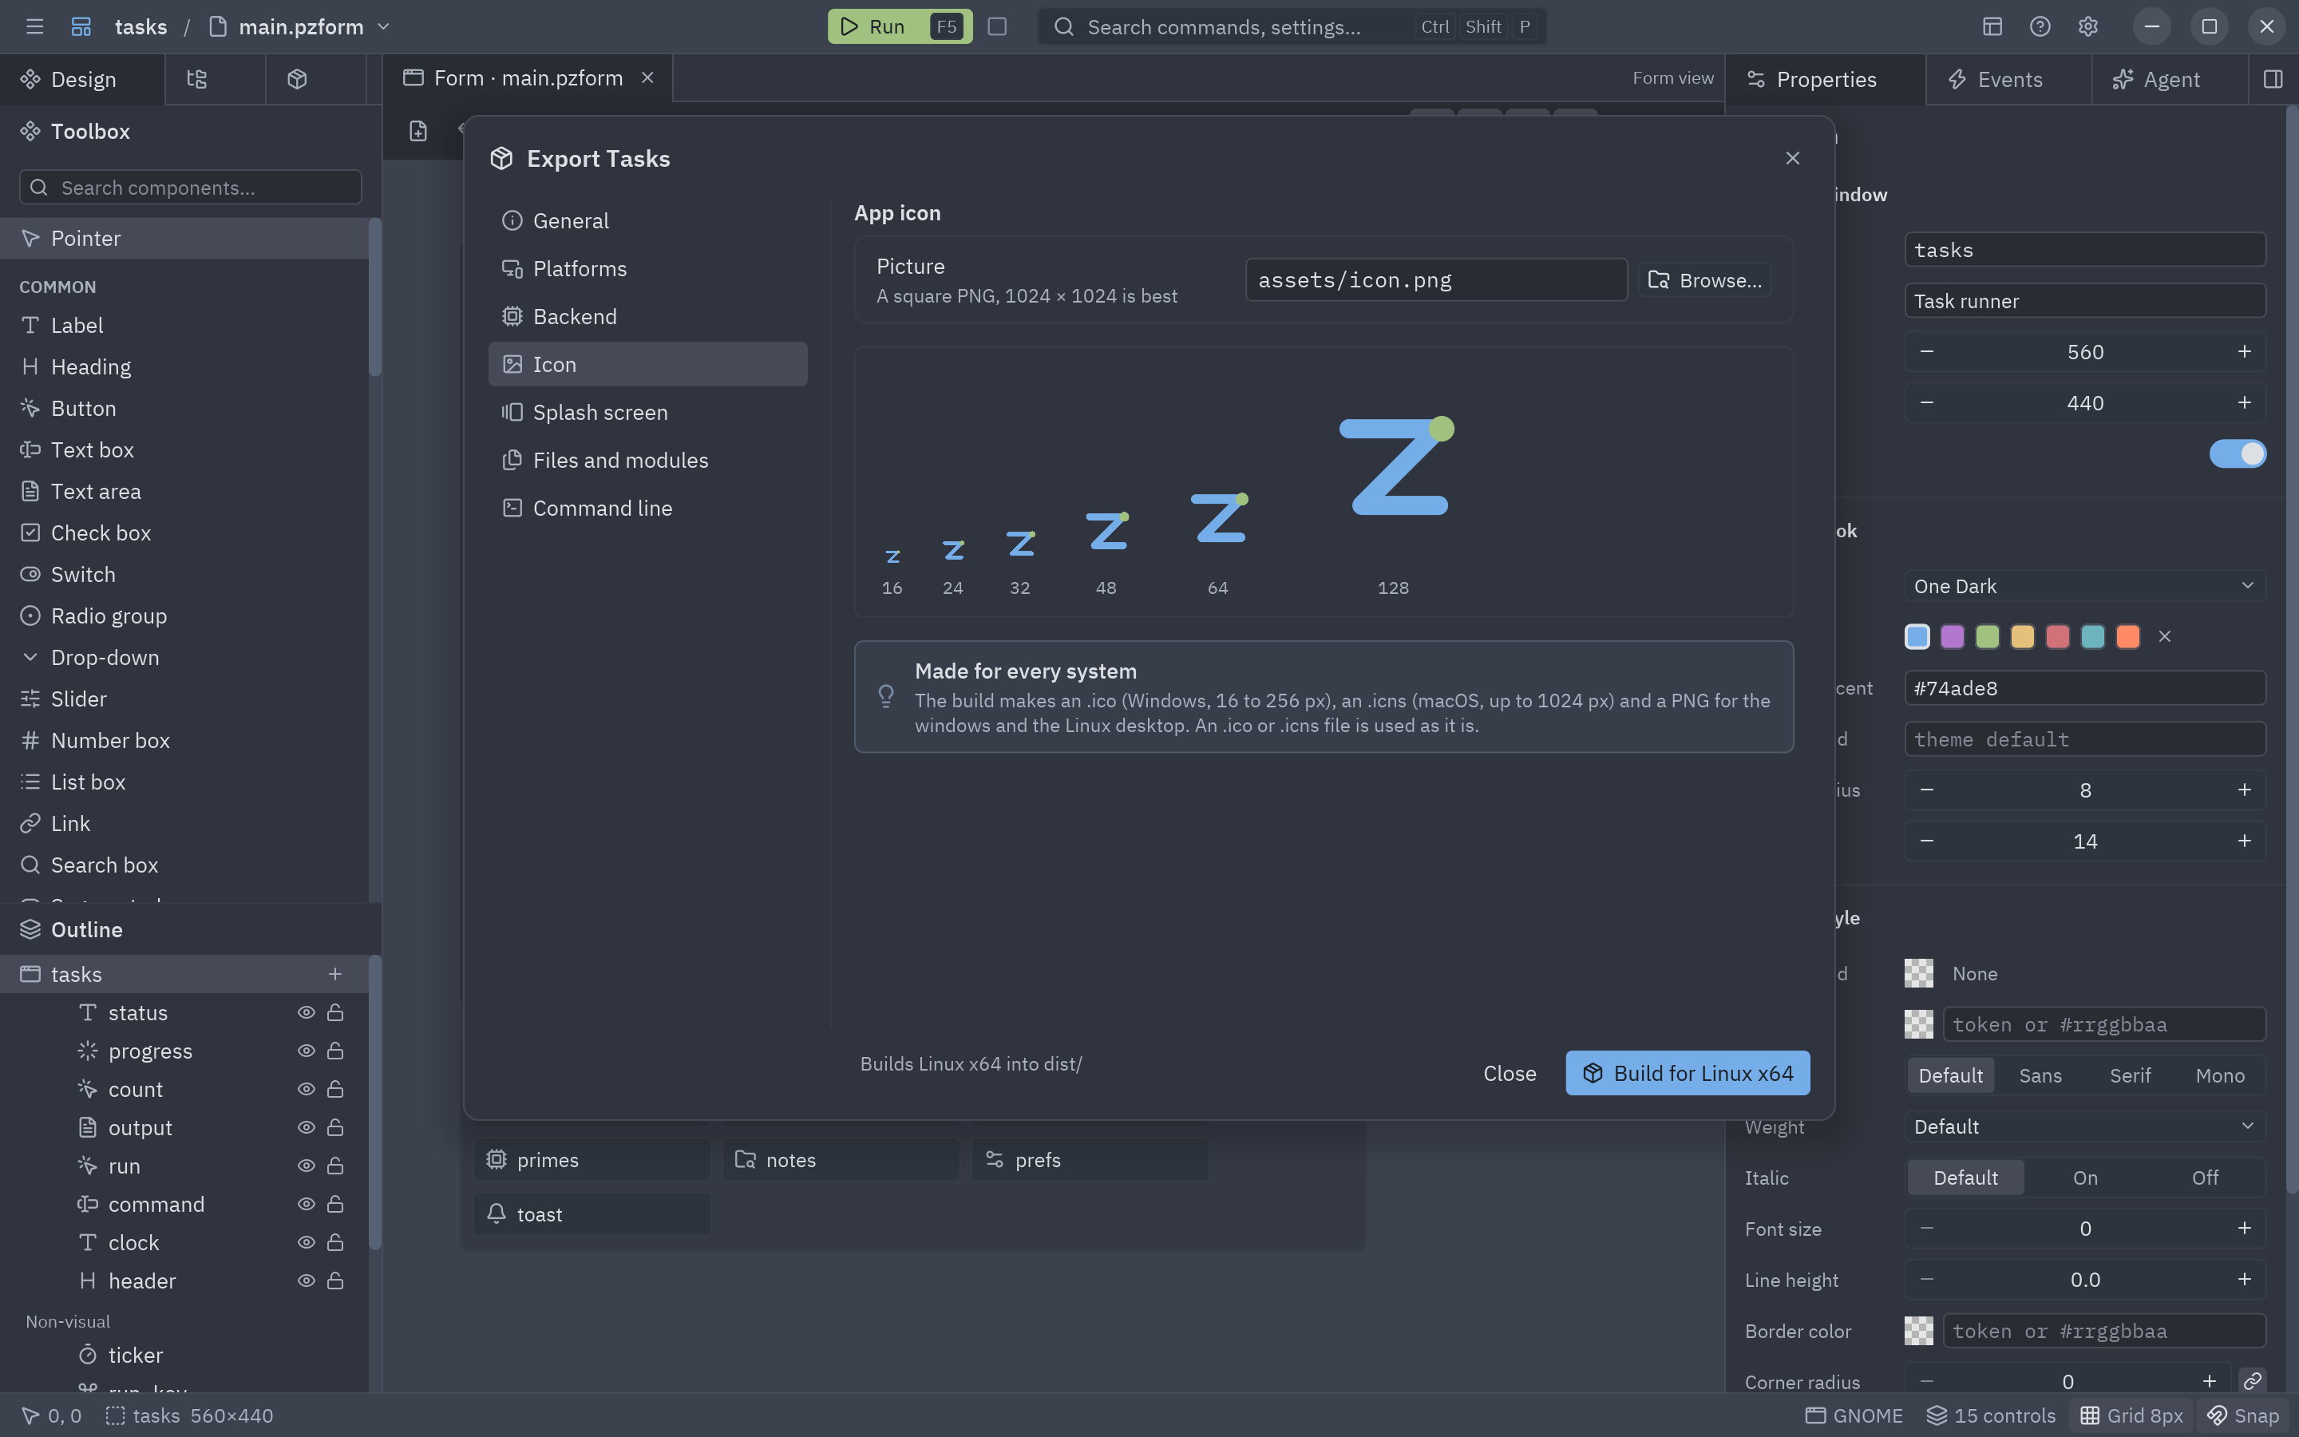Toggle Snap in the status bar

point(2243,1415)
